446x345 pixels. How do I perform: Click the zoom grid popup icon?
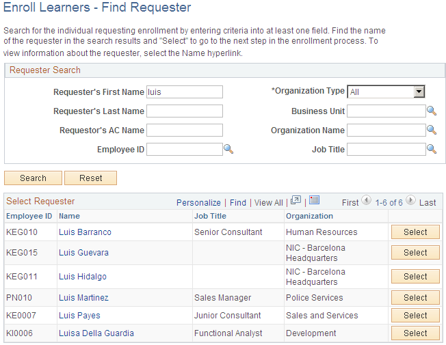tap(296, 200)
